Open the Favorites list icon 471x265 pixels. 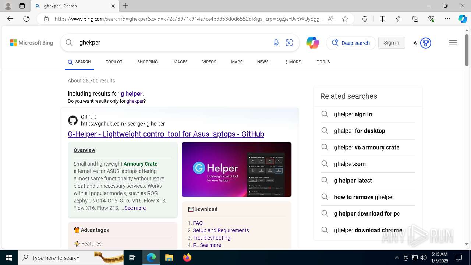click(399, 19)
